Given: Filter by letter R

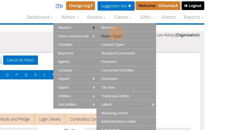Looking at the screenshot, I should [35, 75].
